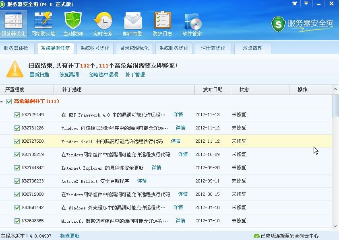Open the 网络防火墙 module
This screenshot has height=240, width=339.
(42, 23)
